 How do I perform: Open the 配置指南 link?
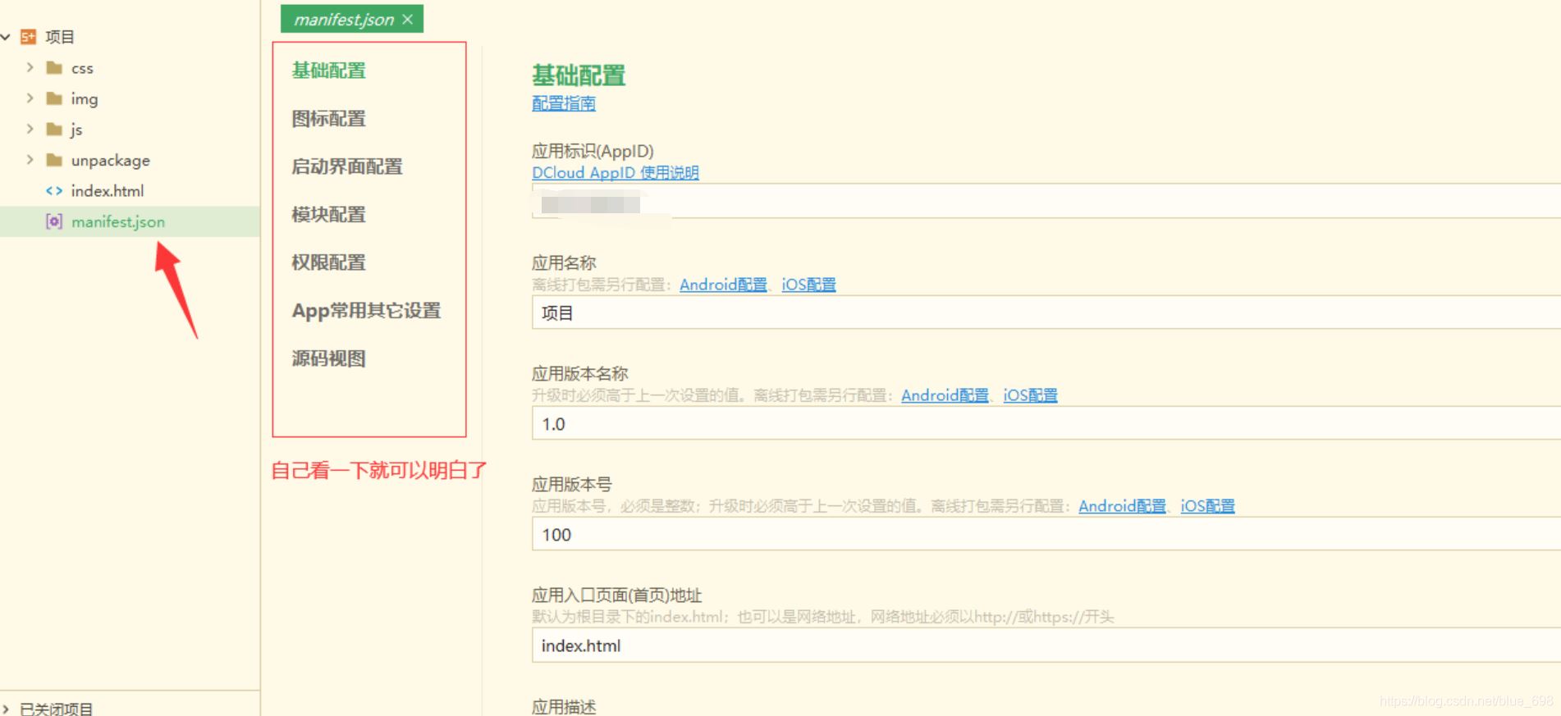(x=563, y=103)
